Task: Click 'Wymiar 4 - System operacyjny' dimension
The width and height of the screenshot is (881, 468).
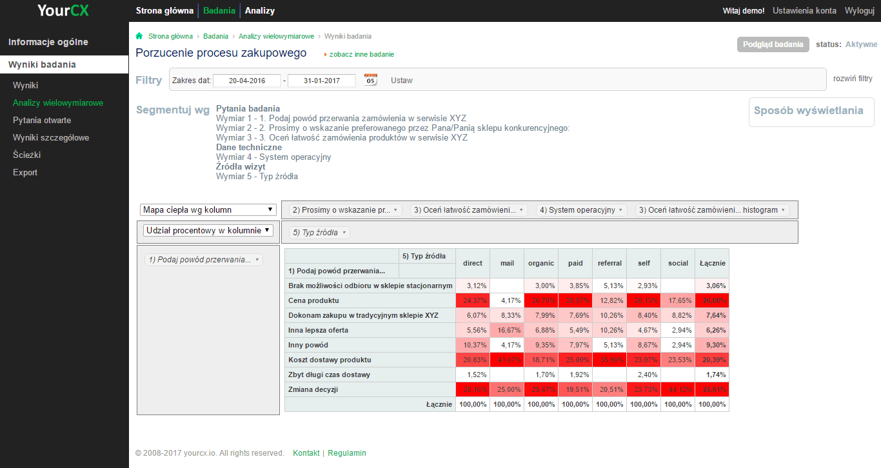Action: click(273, 157)
